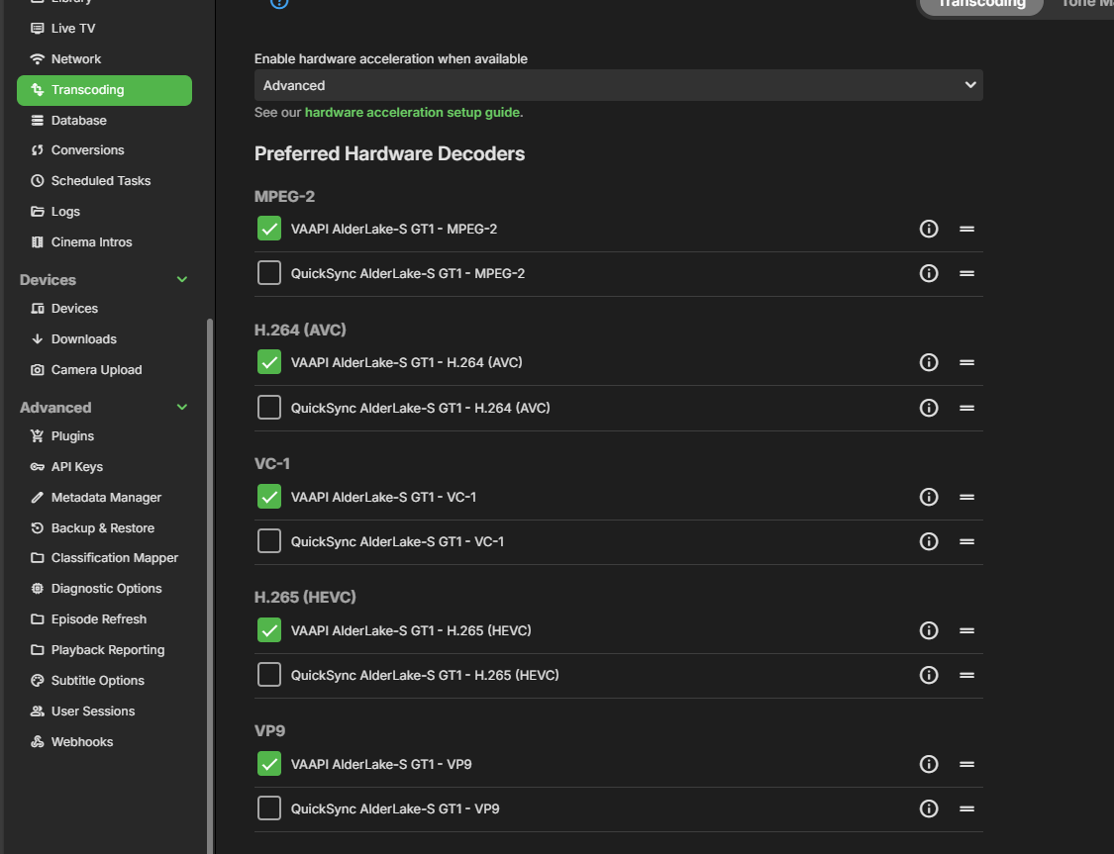Open Playback Reporting from the sidebar
Viewport: 1114px width, 854px height.
(107, 650)
